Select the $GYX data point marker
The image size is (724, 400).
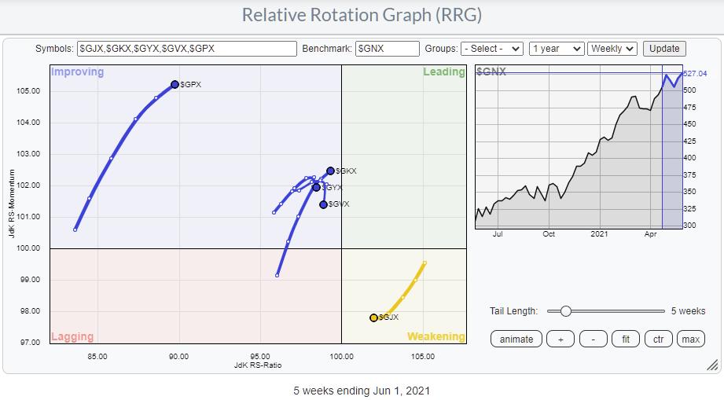[x=317, y=187]
